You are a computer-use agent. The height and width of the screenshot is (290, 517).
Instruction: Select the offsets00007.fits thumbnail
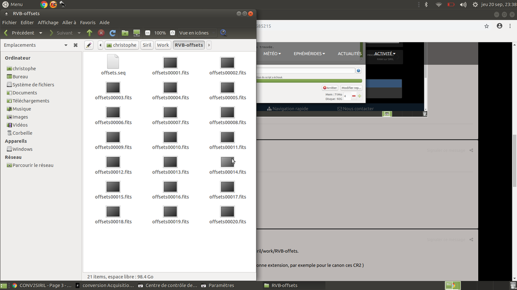tap(171, 112)
